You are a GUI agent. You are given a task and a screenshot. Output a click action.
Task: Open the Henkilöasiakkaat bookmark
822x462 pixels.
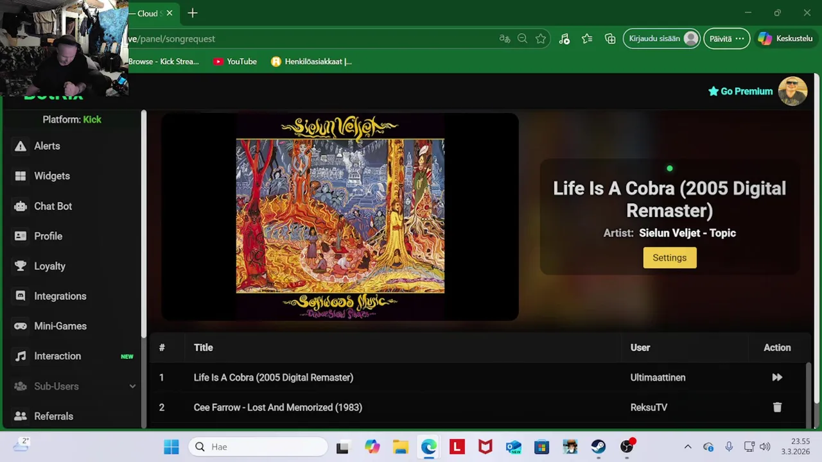click(x=311, y=62)
